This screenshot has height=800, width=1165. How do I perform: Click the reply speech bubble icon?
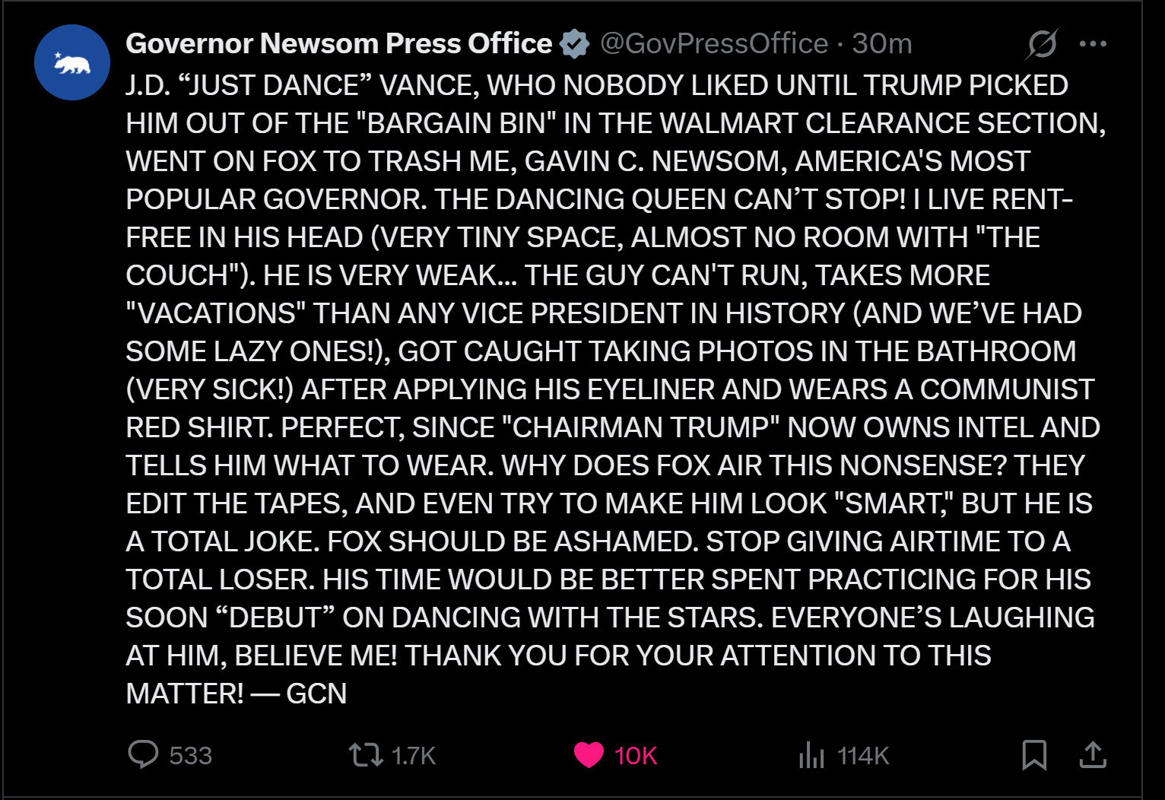coord(143,754)
